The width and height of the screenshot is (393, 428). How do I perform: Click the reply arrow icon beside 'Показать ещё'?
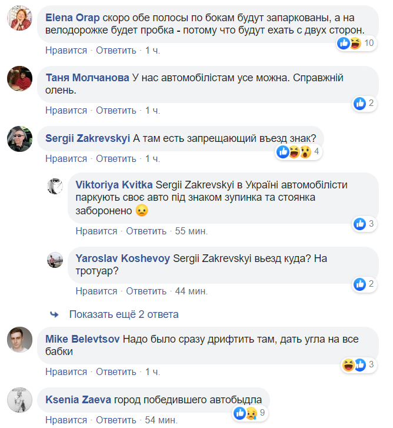[x=55, y=314]
